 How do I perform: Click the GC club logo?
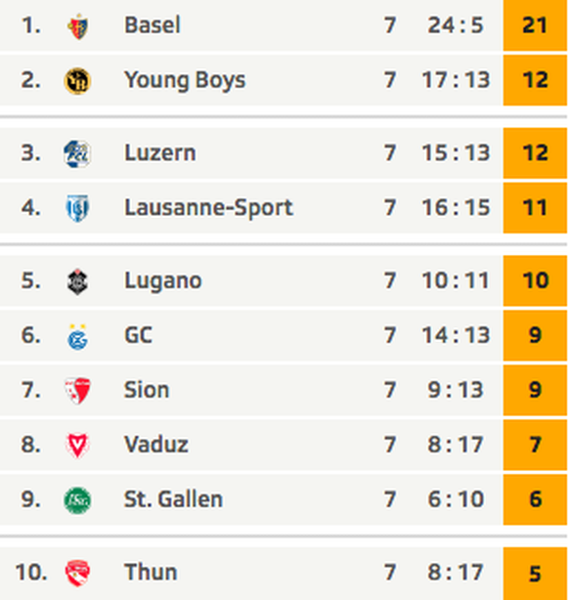77,337
